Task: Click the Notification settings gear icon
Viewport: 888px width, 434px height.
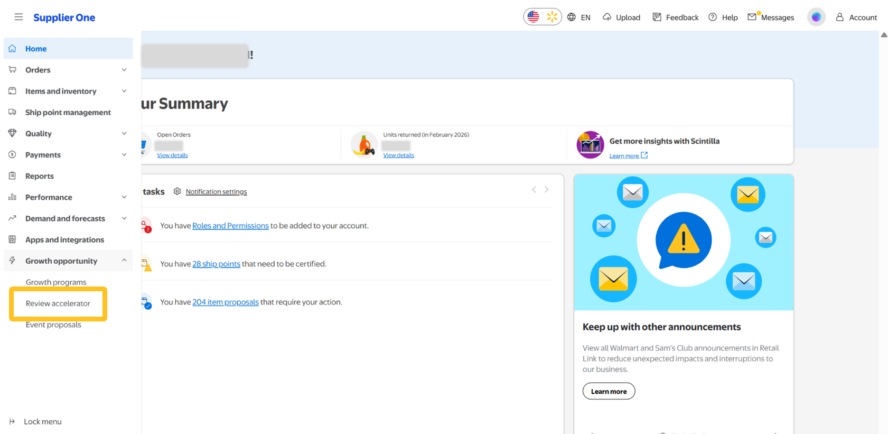Action: pyautogui.click(x=177, y=191)
